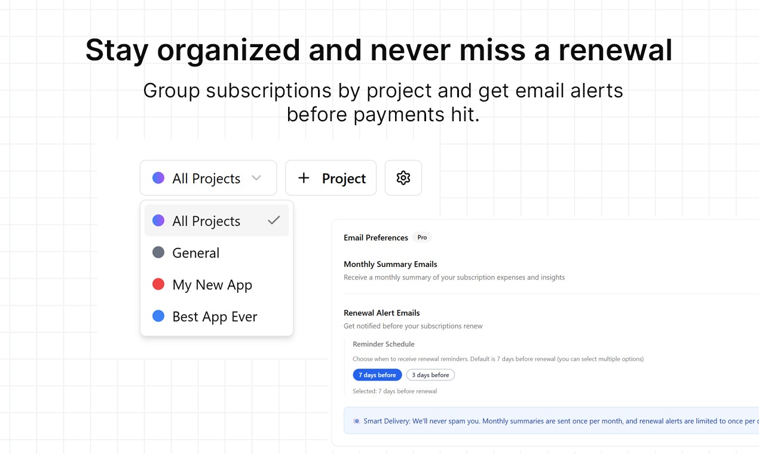This screenshot has width=759, height=454.
Task: Click the Reminder Schedule label
Action: tap(384, 344)
